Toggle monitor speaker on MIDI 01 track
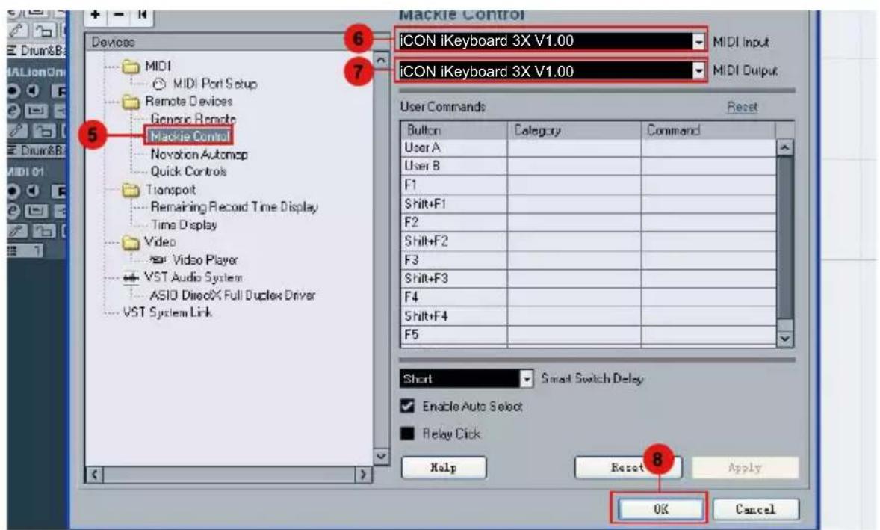 [33, 191]
